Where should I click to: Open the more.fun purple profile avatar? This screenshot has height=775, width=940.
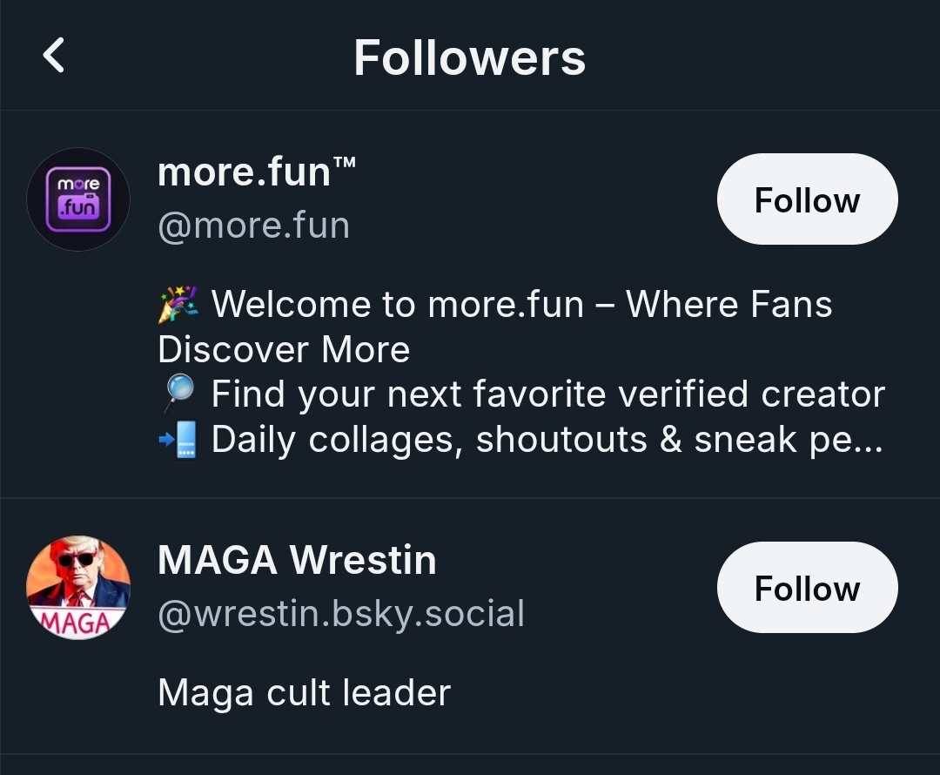[78, 199]
